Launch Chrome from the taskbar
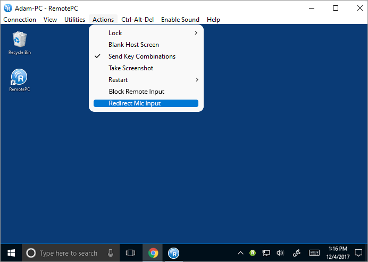 (x=153, y=253)
